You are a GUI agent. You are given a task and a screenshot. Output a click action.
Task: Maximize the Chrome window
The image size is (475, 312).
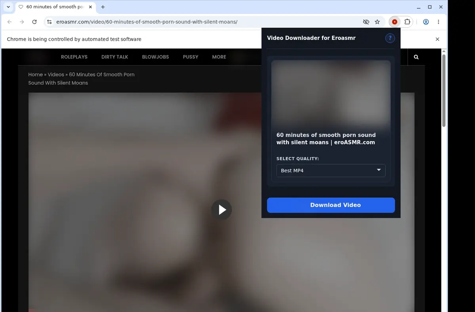[430, 7]
